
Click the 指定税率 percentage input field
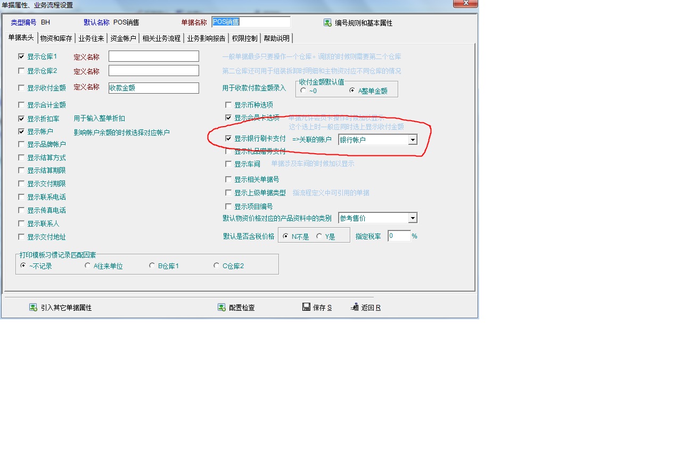pos(399,236)
